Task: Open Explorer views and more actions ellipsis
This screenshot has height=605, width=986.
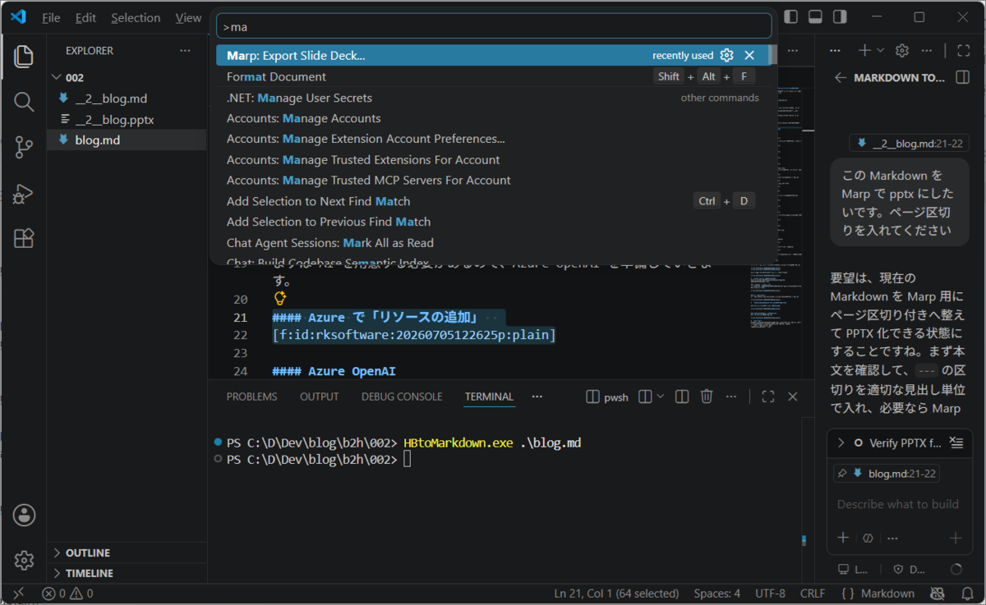Action: 185,50
